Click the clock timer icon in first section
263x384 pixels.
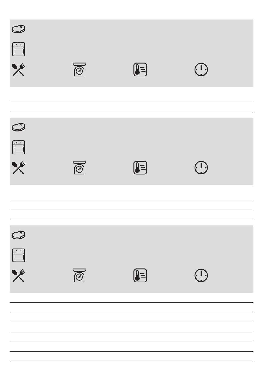[201, 69]
